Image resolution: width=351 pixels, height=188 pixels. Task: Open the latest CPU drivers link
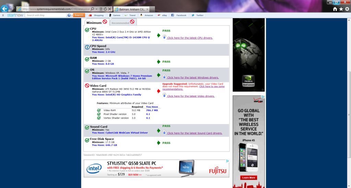190,38
